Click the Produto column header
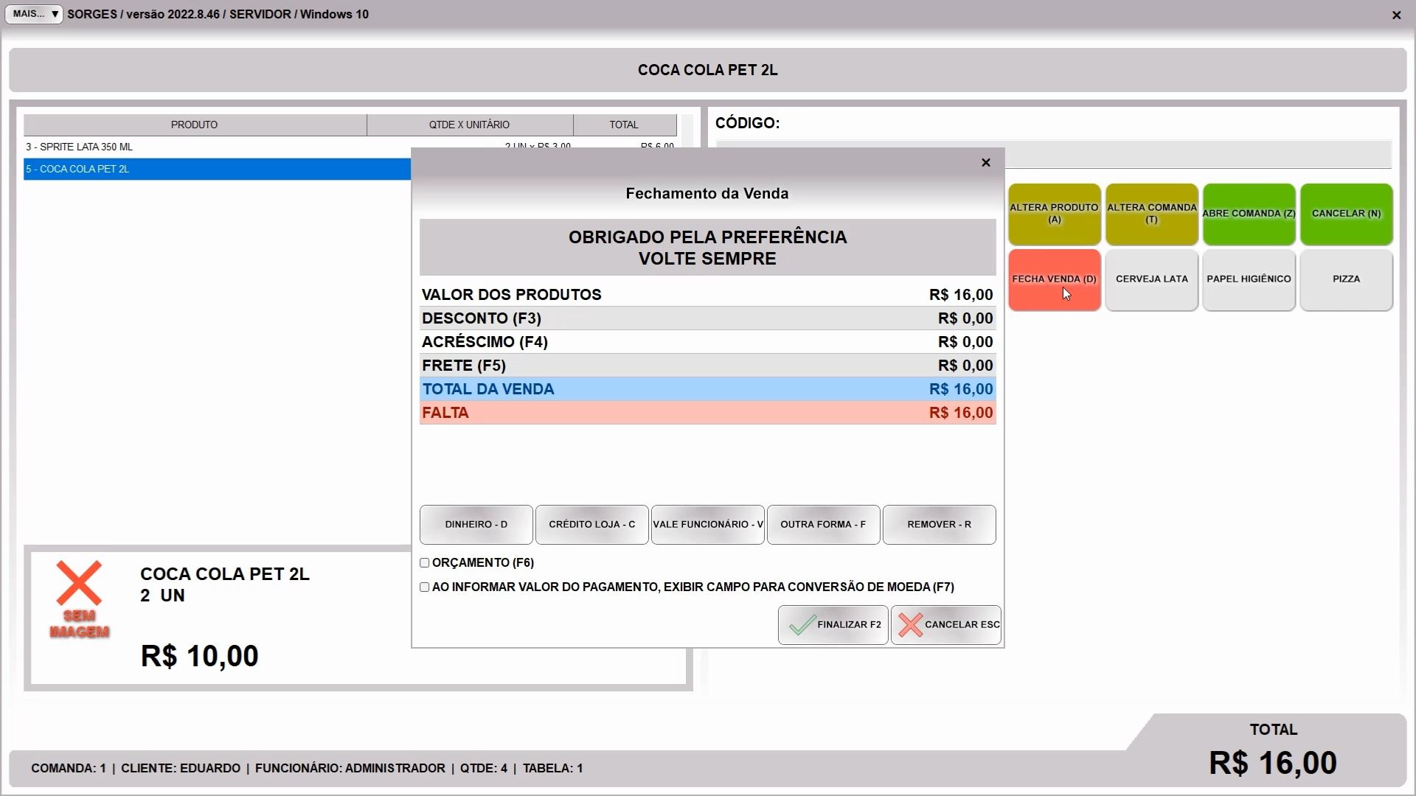Viewport: 1416px width, 796px height. coord(195,125)
